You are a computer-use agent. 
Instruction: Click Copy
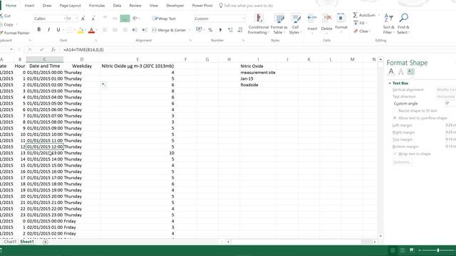7,24
